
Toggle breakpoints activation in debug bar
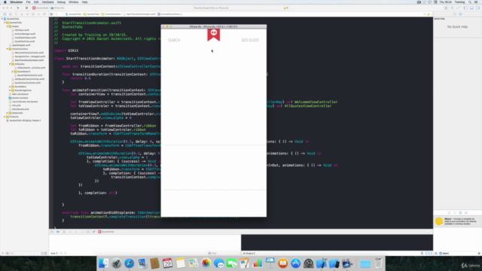(58, 232)
